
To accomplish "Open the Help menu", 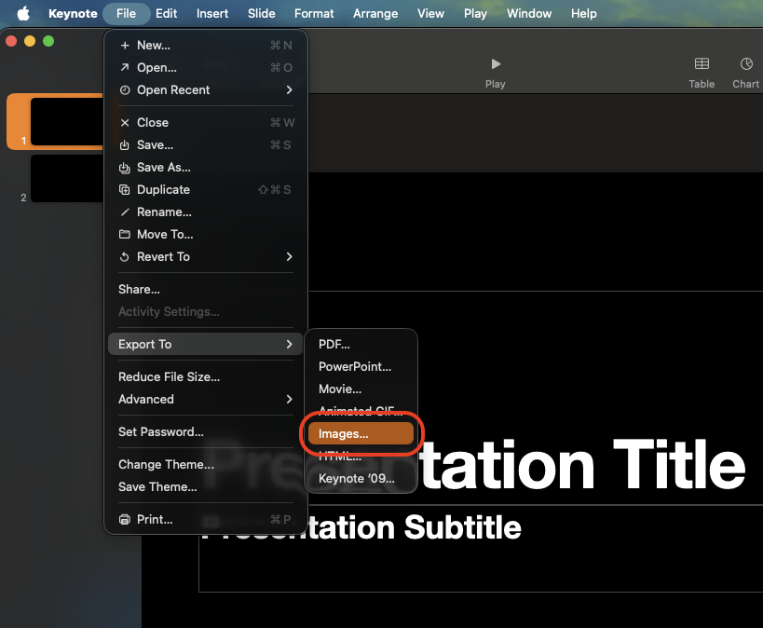I will click(x=583, y=14).
